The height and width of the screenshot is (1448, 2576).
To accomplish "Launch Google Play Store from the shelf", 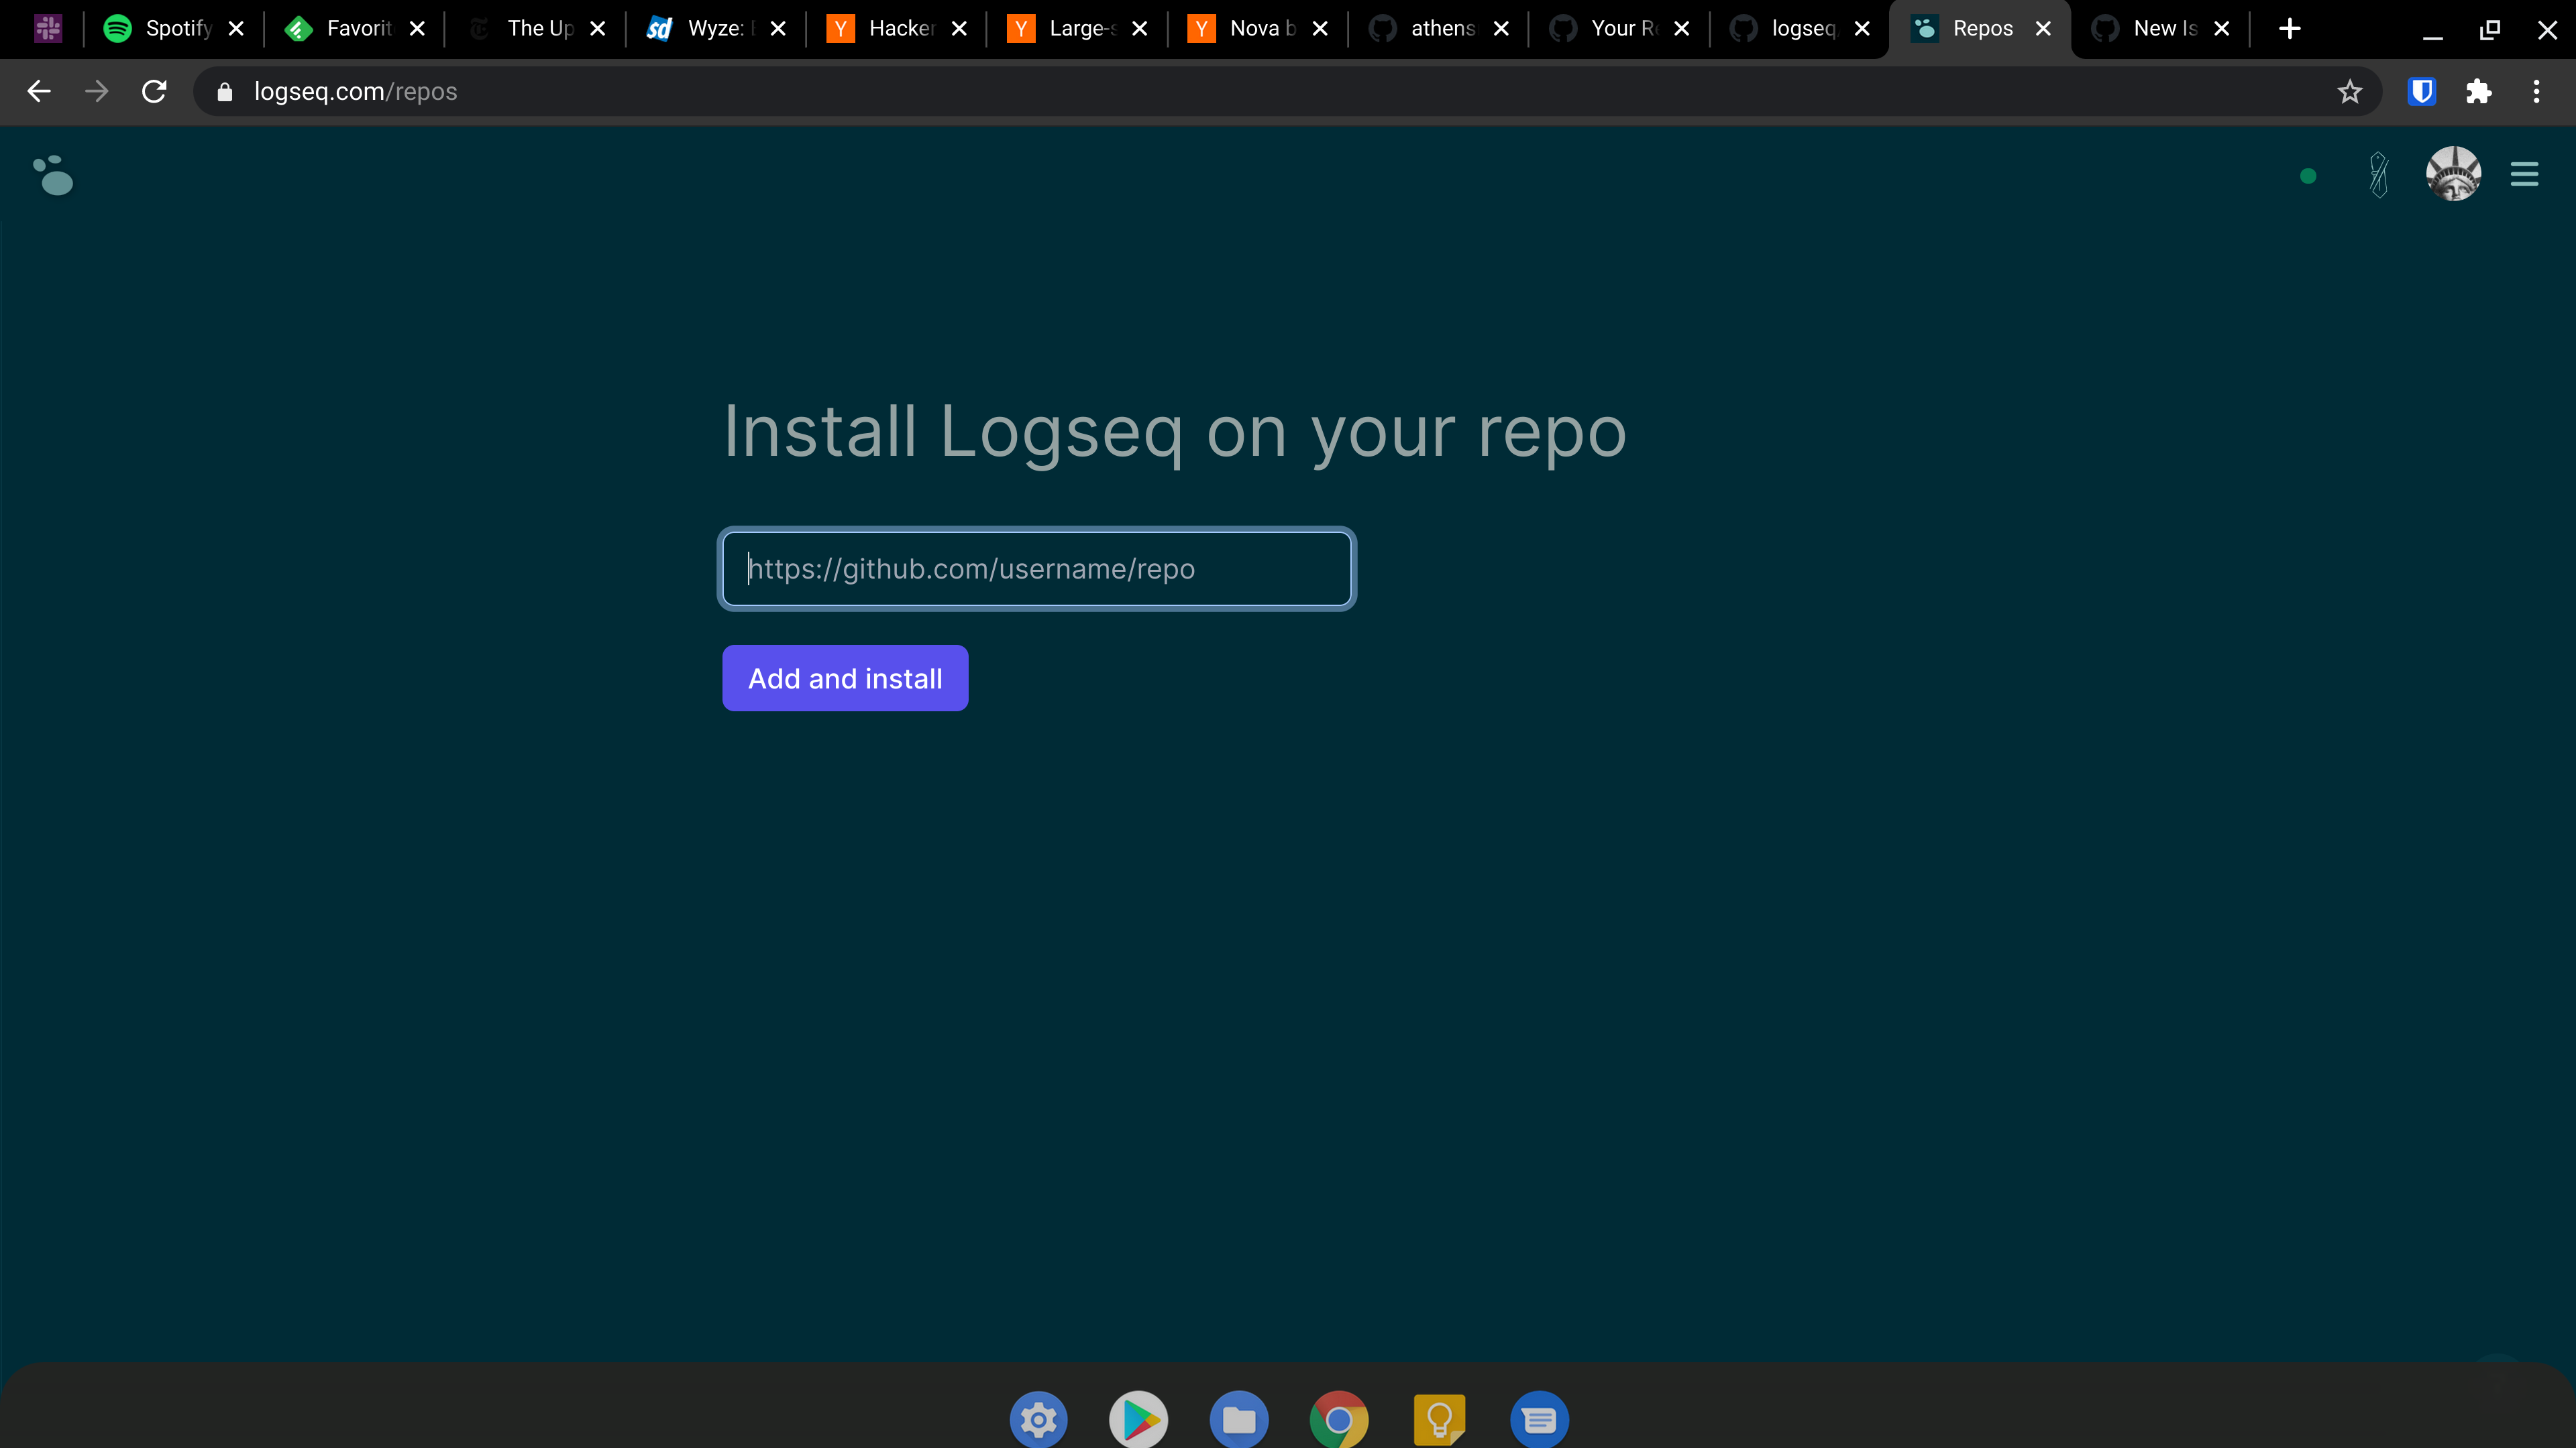I will (x=1138, y=1418).
